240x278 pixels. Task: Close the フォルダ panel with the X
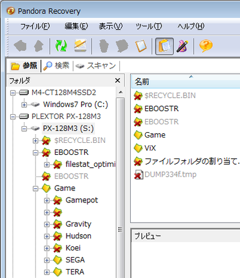118,80
